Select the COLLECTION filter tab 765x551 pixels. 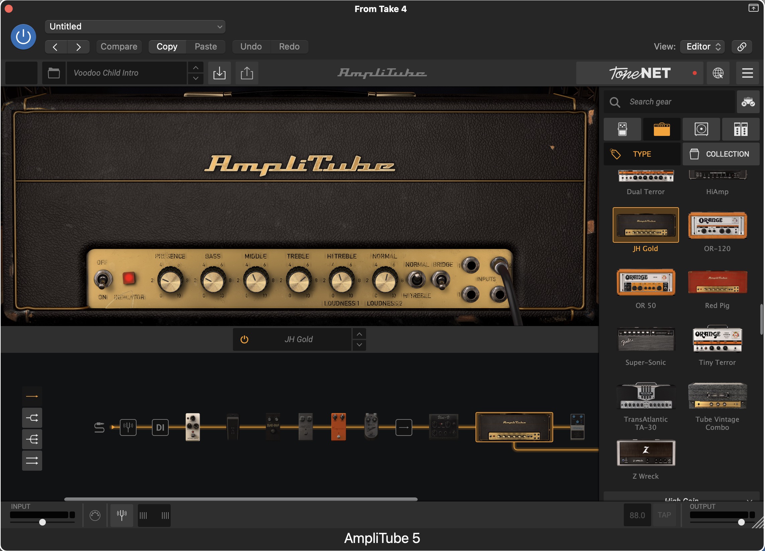(721, 154)
